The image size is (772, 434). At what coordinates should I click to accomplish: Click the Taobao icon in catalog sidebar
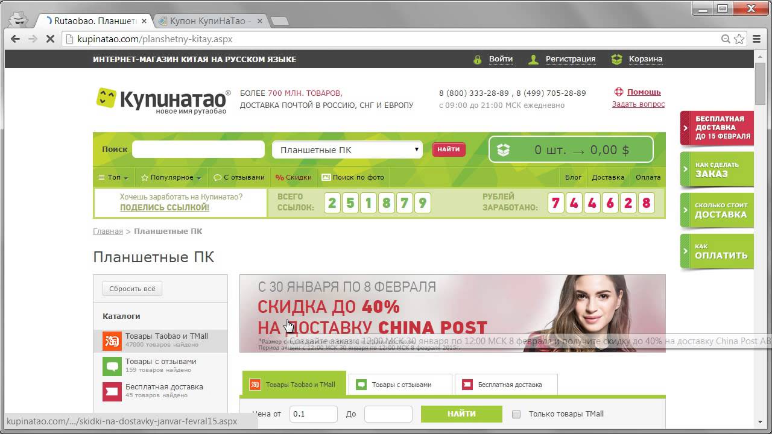coord(112,341)
